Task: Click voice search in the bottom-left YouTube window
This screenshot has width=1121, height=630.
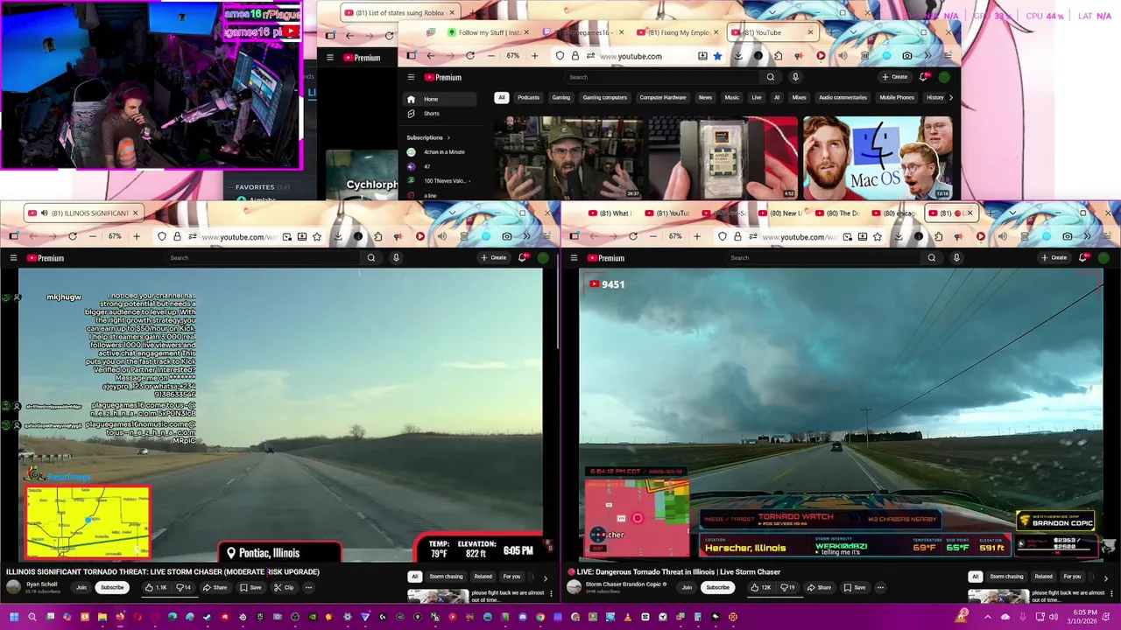Action: [x=396, y=258]
